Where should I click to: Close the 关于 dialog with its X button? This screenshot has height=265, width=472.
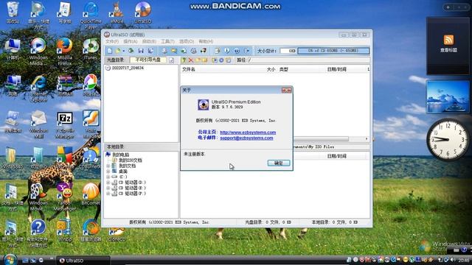coord(286,90)
